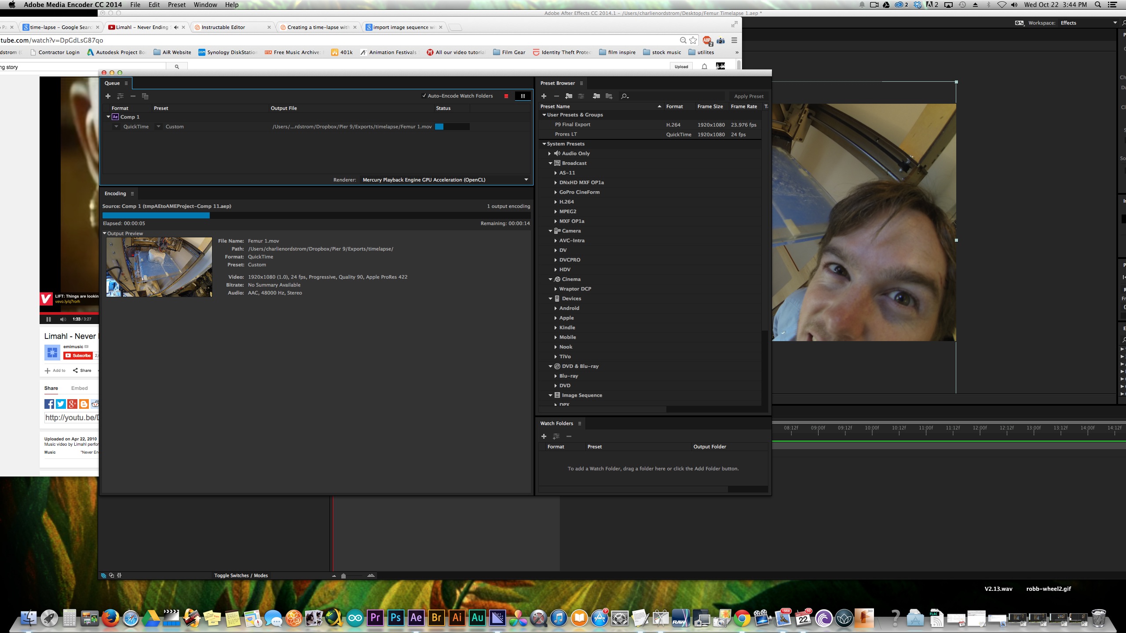The height and width of the screenshot is (633, 1126).
Task: Open Photoshop from the dock
Action: point(395,618)
